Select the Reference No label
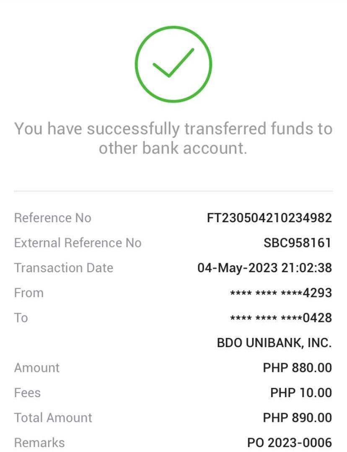347x452 pixels. click(x=52, y=218)
